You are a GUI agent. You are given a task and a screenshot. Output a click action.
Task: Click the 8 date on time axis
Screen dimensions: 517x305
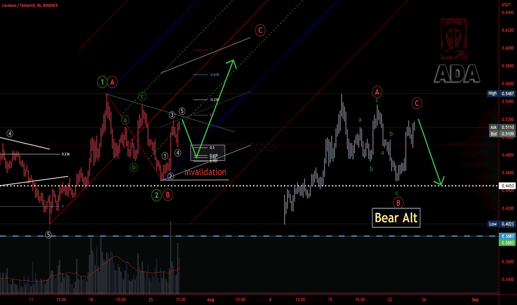(x=270, y=299)
